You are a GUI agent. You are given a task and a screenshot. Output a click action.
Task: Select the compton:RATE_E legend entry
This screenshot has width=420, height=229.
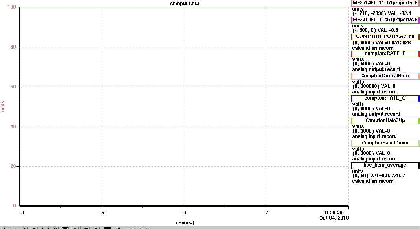[x=385, y=54]
